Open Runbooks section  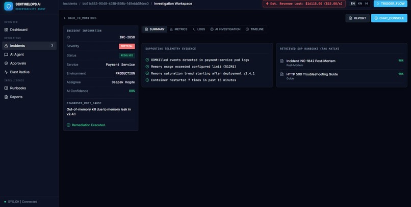coord(29,88)
